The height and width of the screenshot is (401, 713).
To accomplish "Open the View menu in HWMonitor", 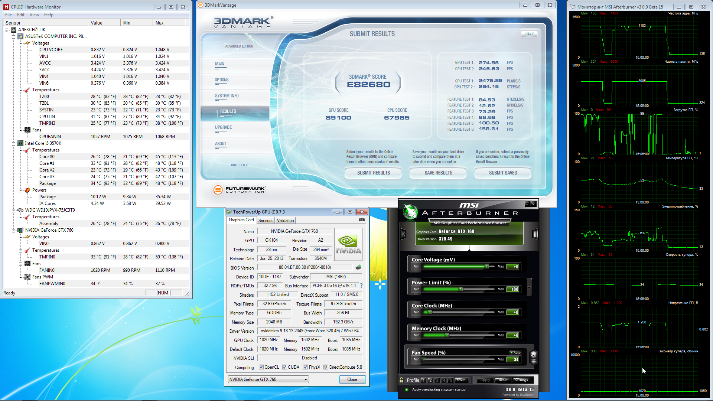I will (34, 15).
